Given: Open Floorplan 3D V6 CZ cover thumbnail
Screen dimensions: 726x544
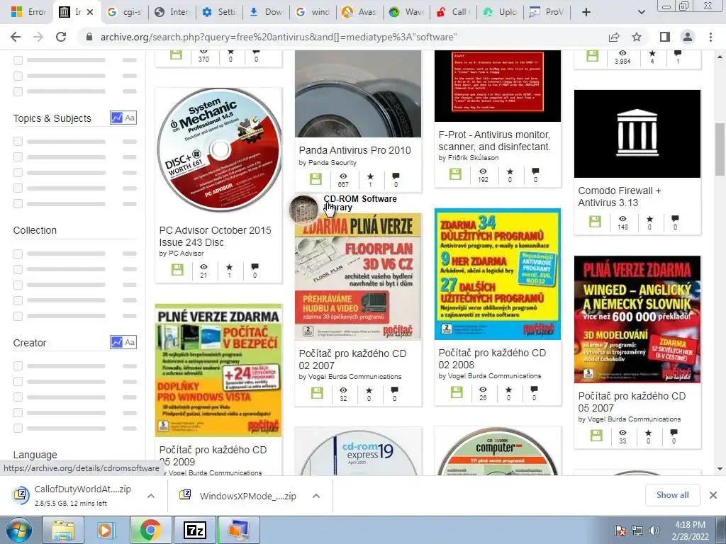Looking at the screenshot, I should [358, 277].
